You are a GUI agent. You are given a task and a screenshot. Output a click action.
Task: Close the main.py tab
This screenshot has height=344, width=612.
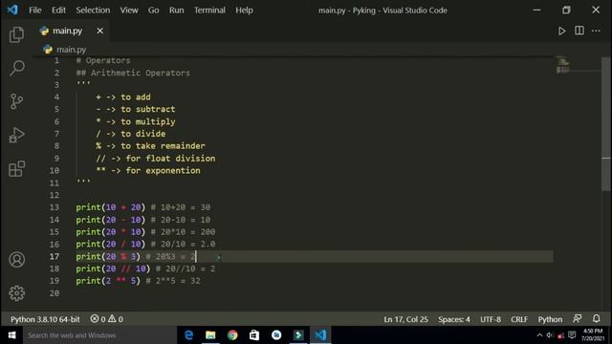[x=99, y=31]
